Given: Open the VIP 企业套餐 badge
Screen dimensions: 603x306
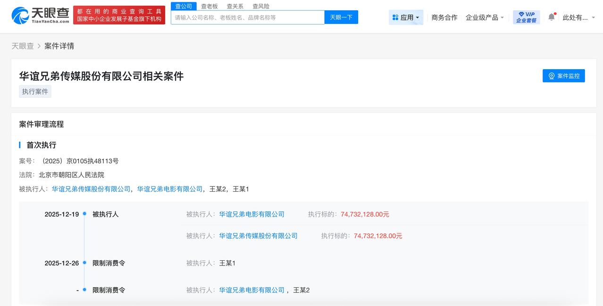Looking at the screenshot, I should pyautogui.click(x=526, y=16).
